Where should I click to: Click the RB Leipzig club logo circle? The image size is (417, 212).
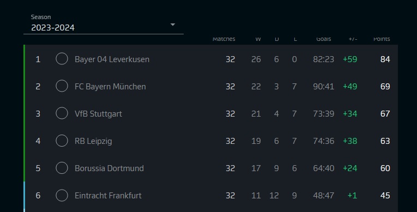pos(62,141)
